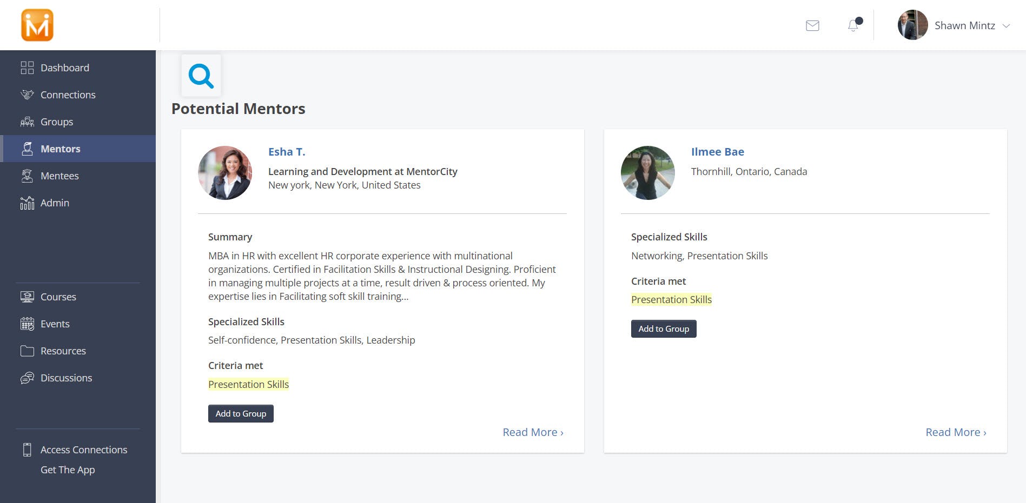Open the Admin menu item

[x=55, y=203]
